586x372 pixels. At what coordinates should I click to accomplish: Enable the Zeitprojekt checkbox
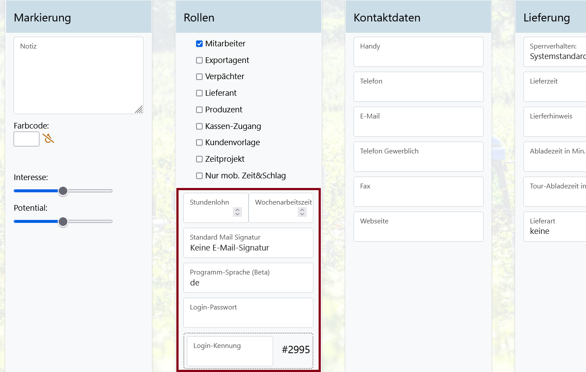tap(200, 159)
